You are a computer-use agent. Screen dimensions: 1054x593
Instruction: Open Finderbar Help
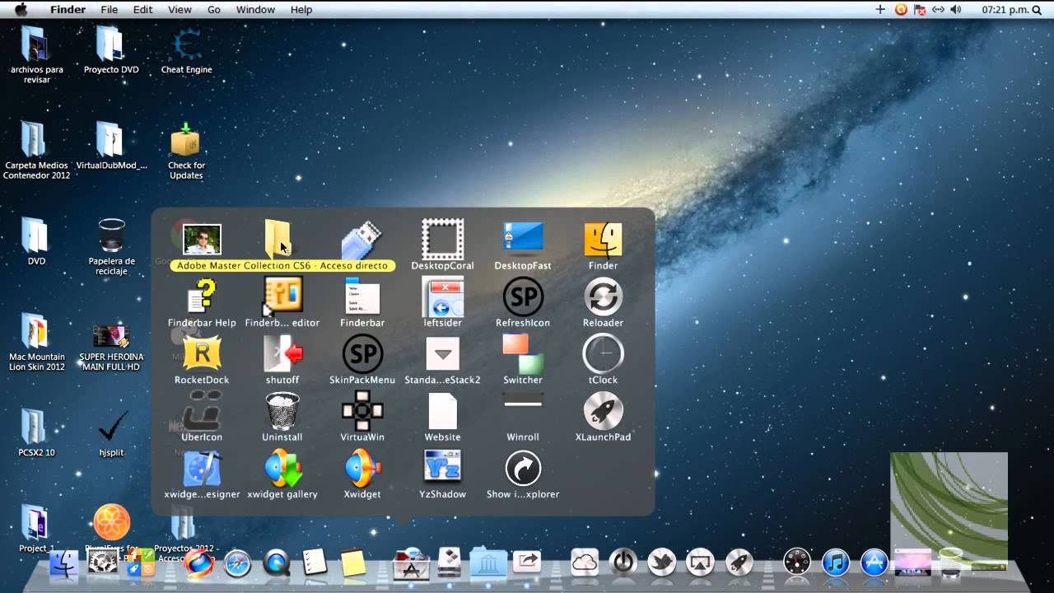(202, 296)
